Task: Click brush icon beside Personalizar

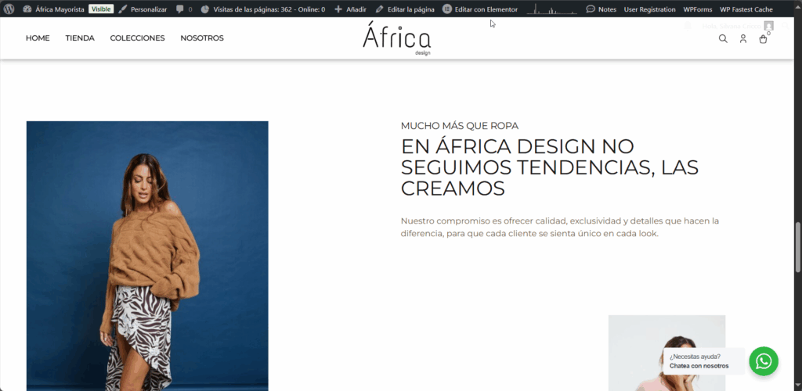Action: click(123, 9)
